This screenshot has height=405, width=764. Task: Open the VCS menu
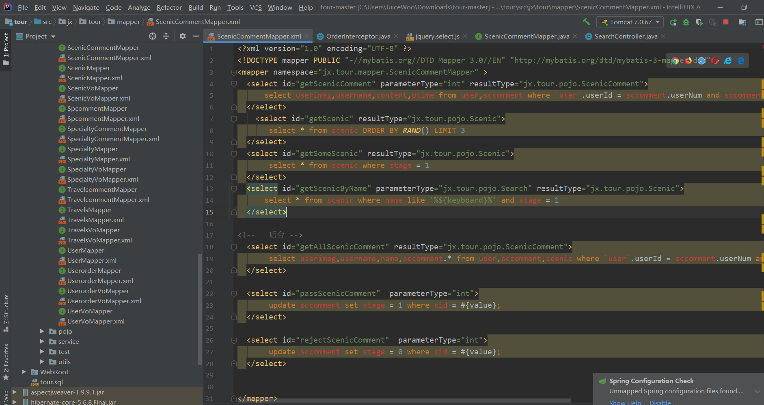(x=256, y=7)
